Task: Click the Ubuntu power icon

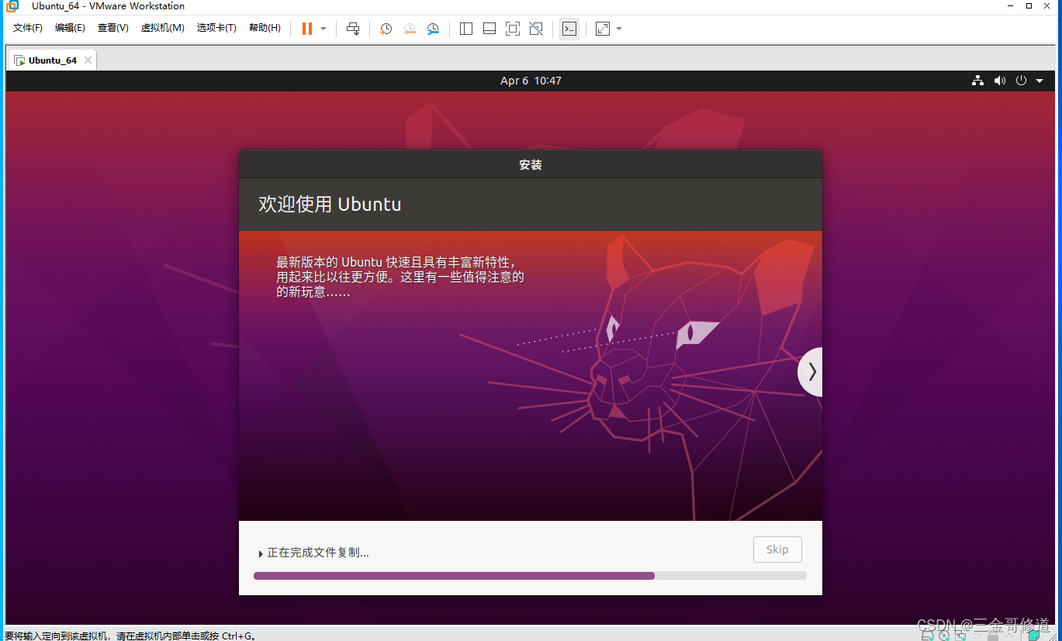Action: click(1021, 81)
